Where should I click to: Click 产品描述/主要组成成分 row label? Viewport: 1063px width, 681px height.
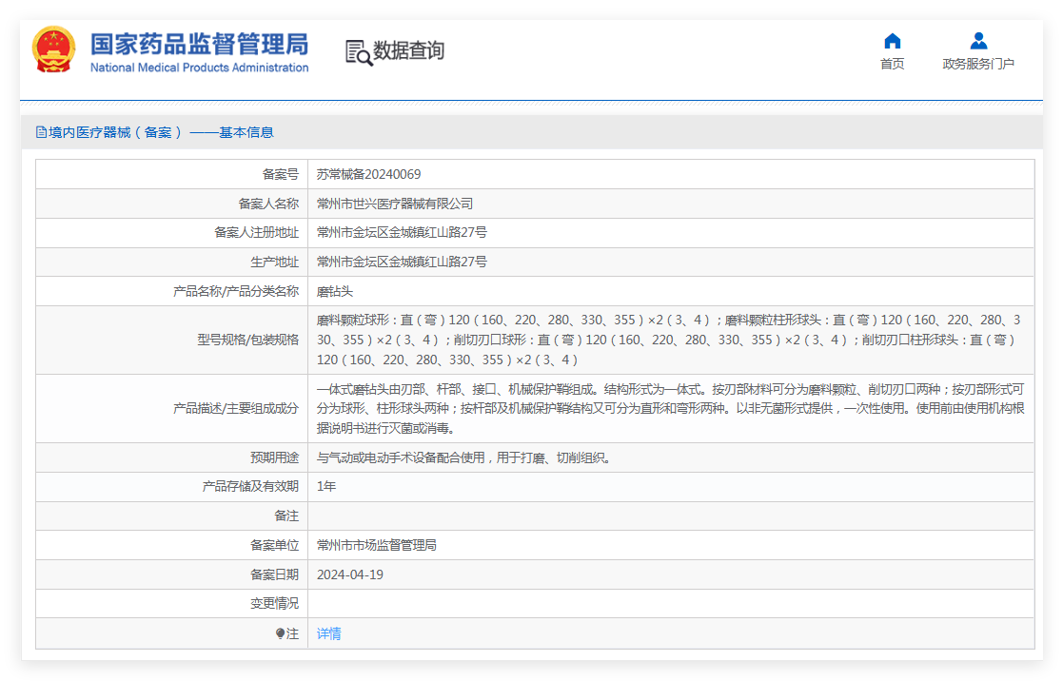pos(236,409)
